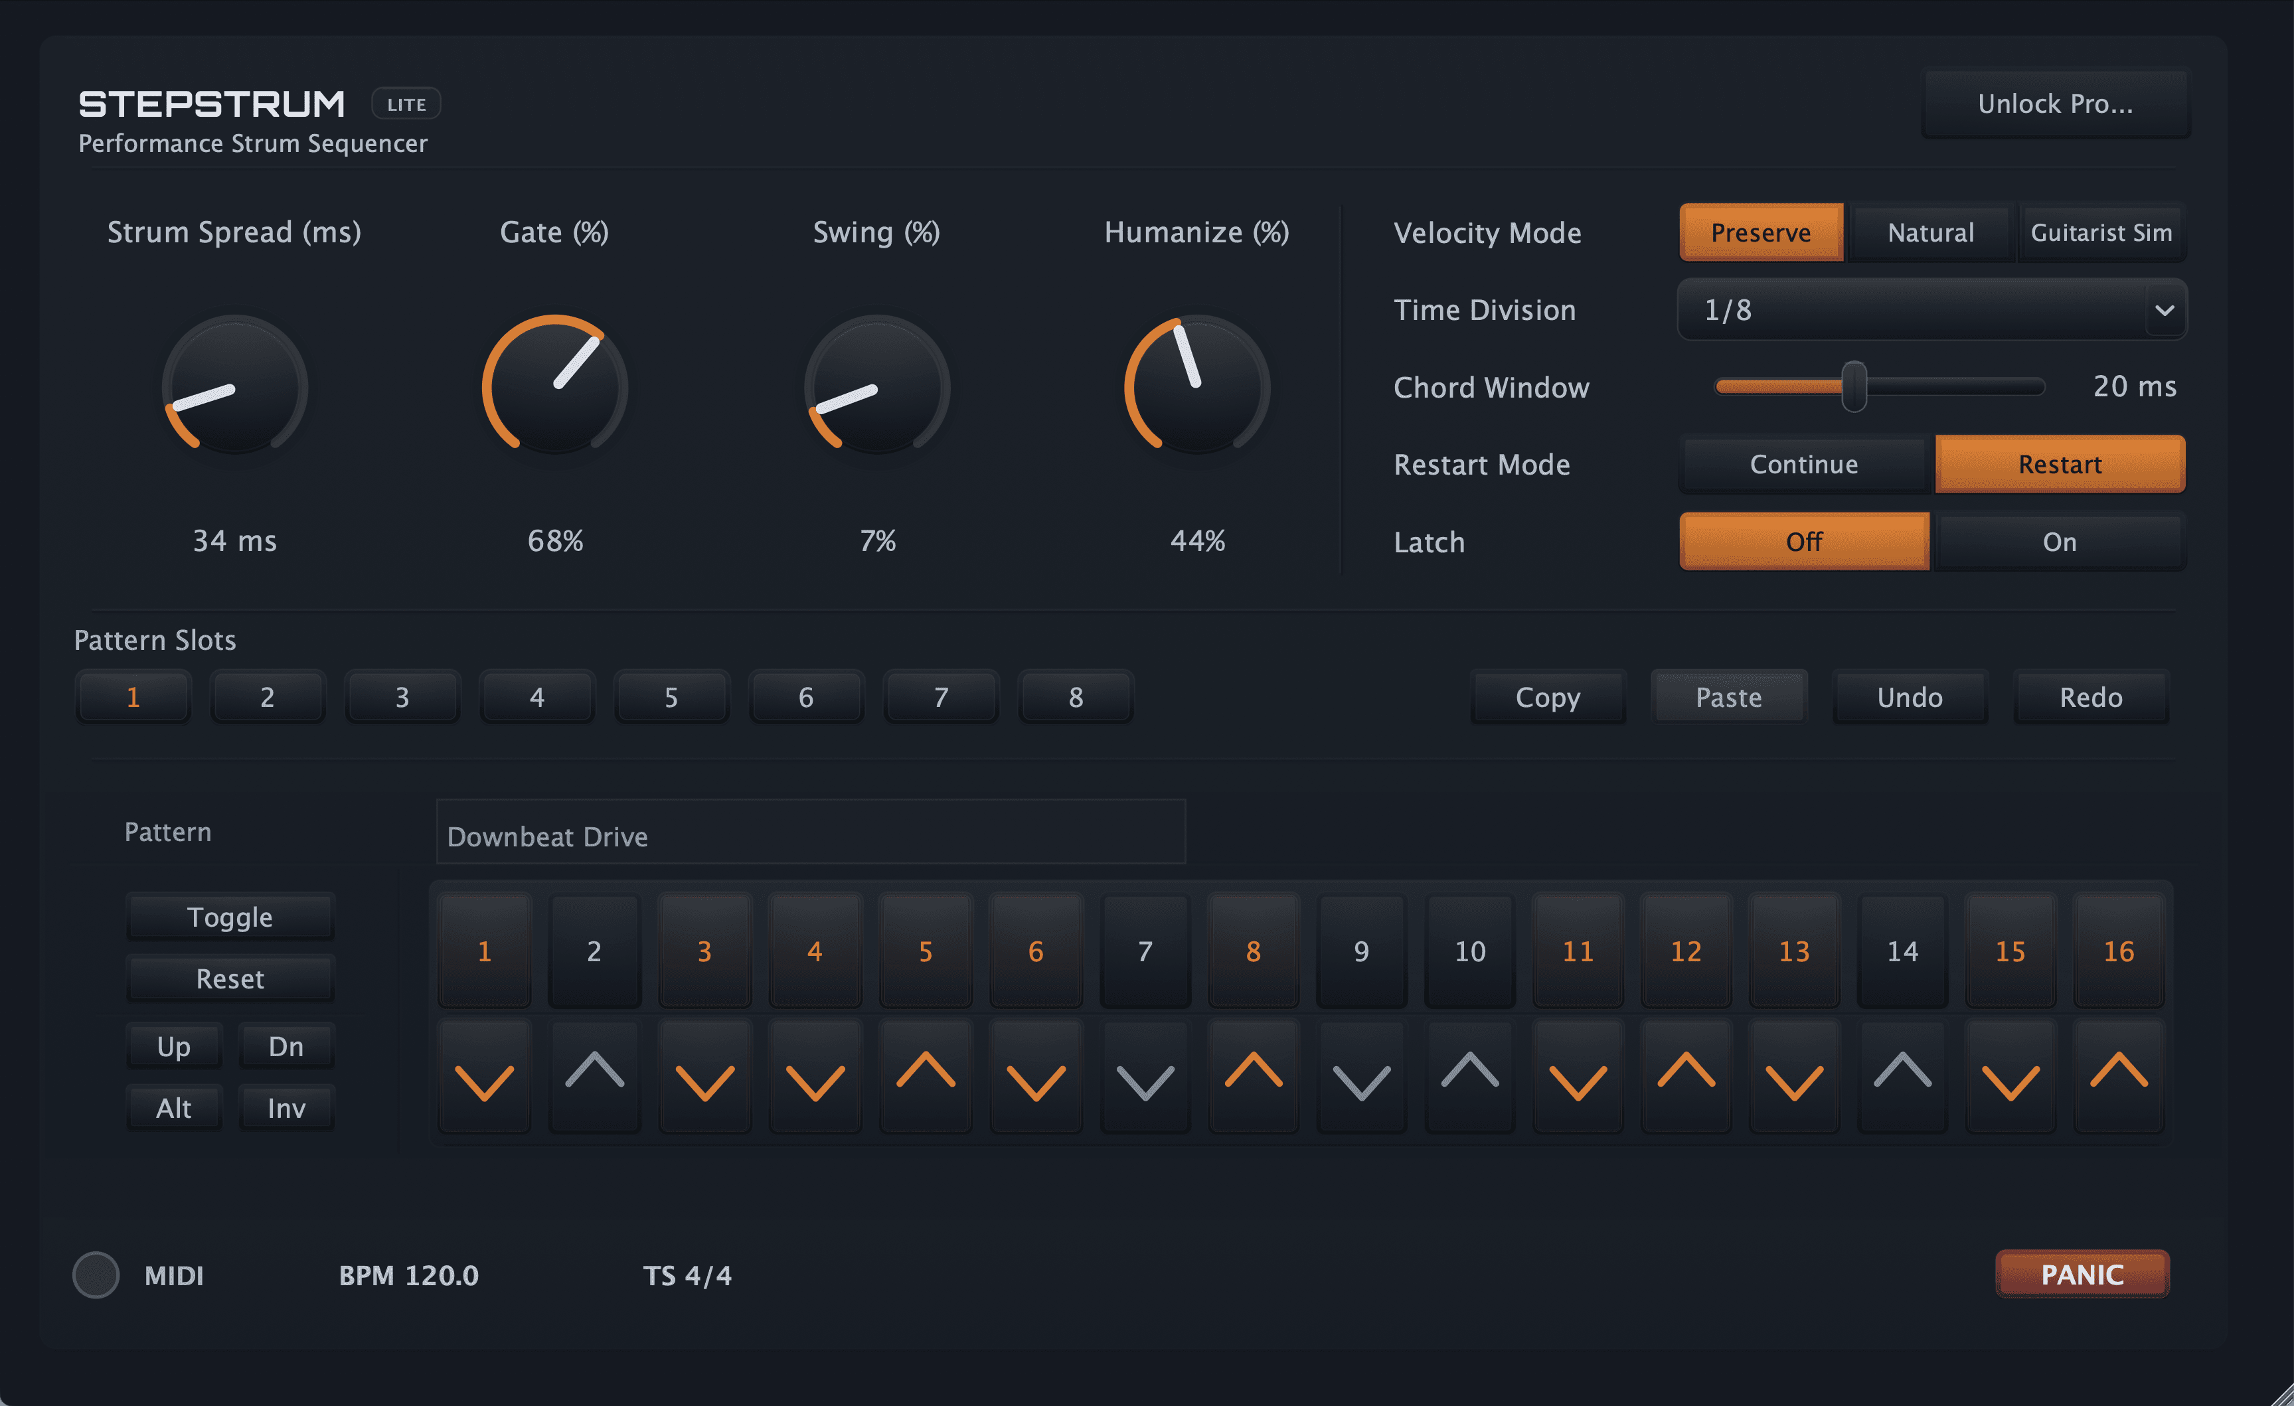Open the Time Division dropdown
The width and height of the screenshot is (2294, 1406).
pos(1932,309)
